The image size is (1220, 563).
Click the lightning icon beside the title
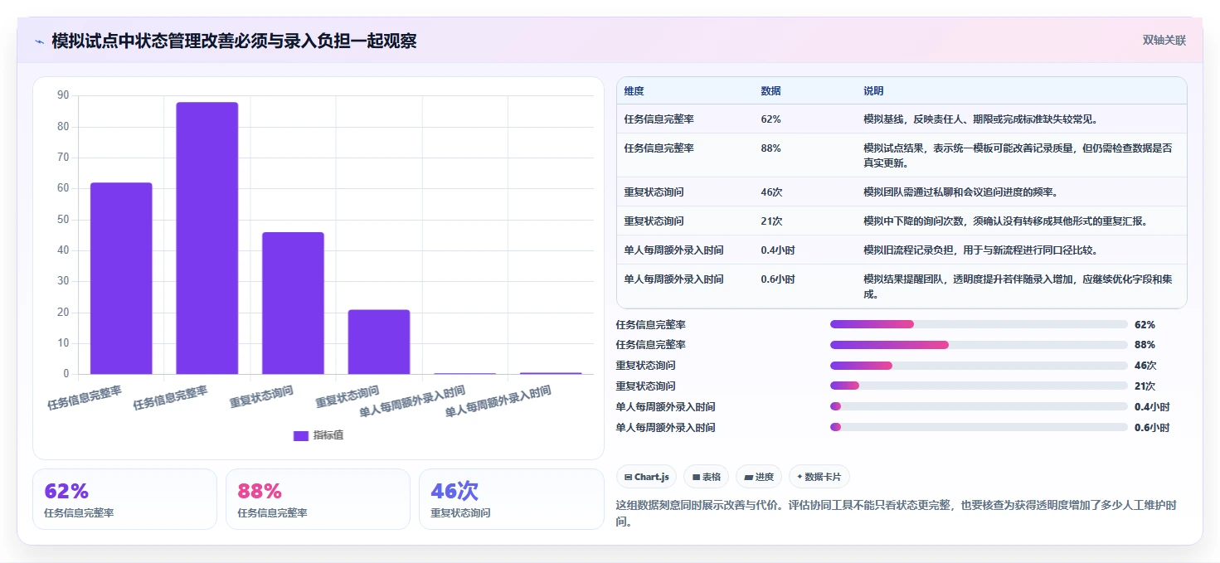[39, 41]
